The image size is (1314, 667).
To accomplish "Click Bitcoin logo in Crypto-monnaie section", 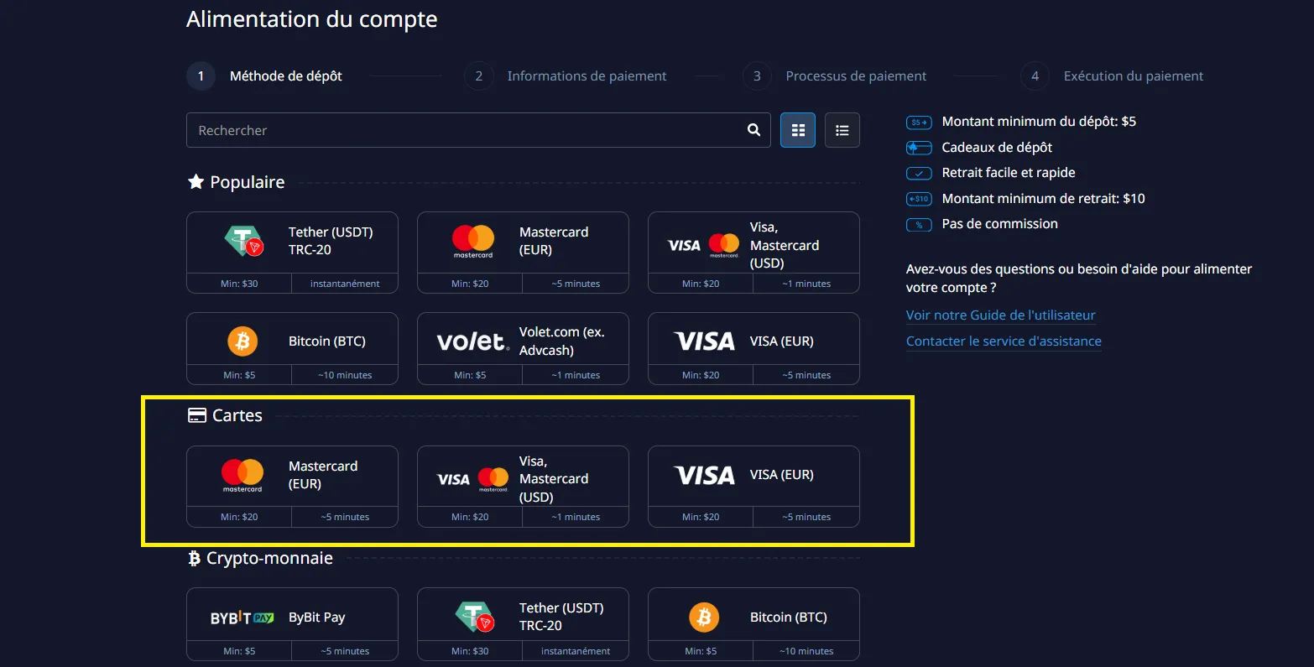I will point(704,617).
